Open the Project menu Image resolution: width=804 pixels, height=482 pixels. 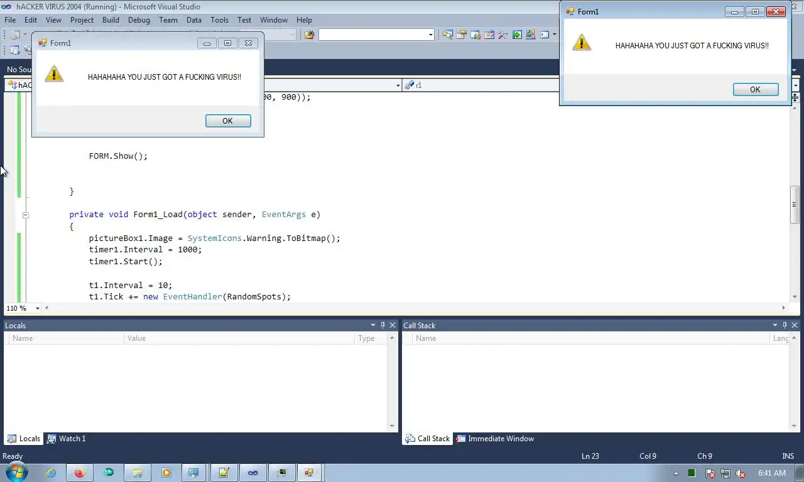pos(82,20)
